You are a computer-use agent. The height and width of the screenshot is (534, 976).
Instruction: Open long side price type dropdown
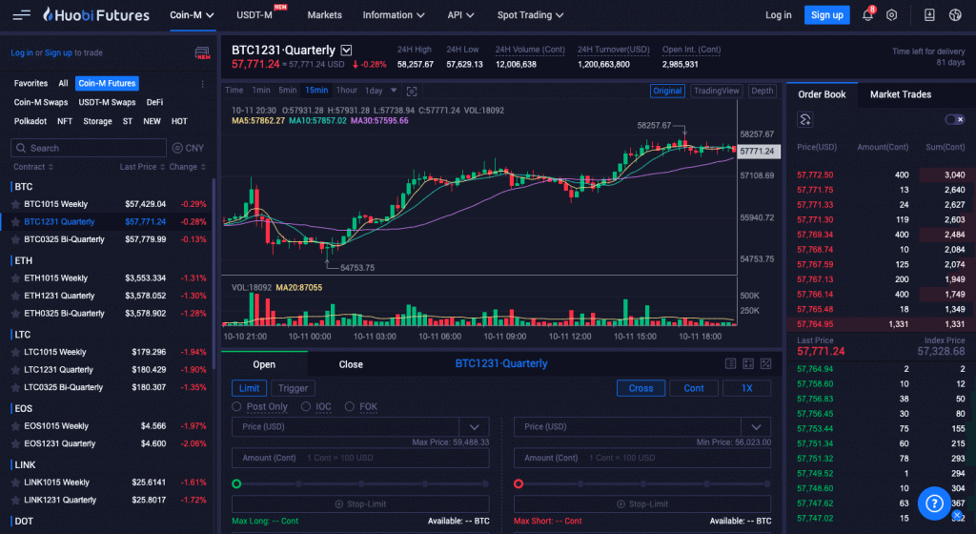475,427
